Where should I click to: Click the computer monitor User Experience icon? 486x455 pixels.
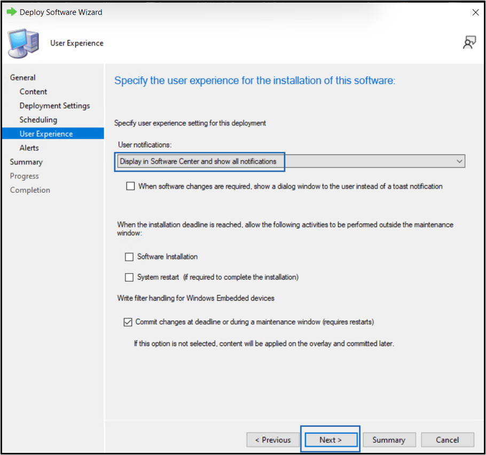coord(23,43)
